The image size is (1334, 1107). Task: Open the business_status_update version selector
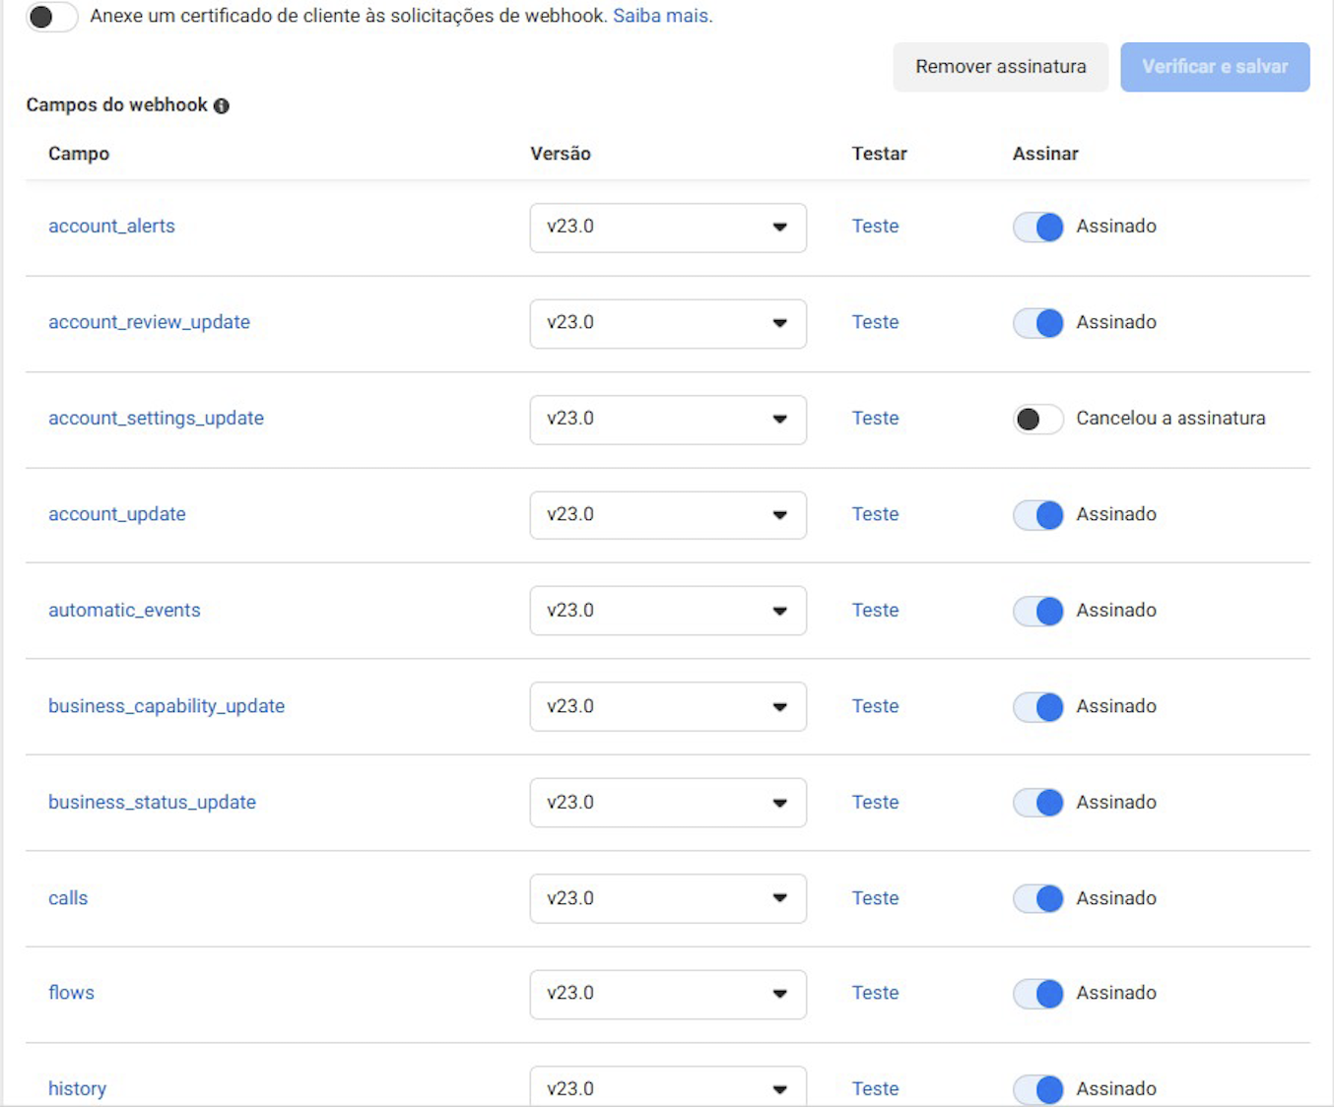point(668,803)
